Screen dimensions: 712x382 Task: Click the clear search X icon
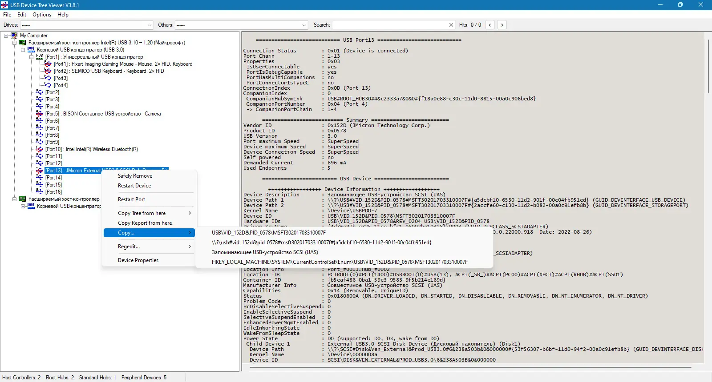(x=451, y=25)
